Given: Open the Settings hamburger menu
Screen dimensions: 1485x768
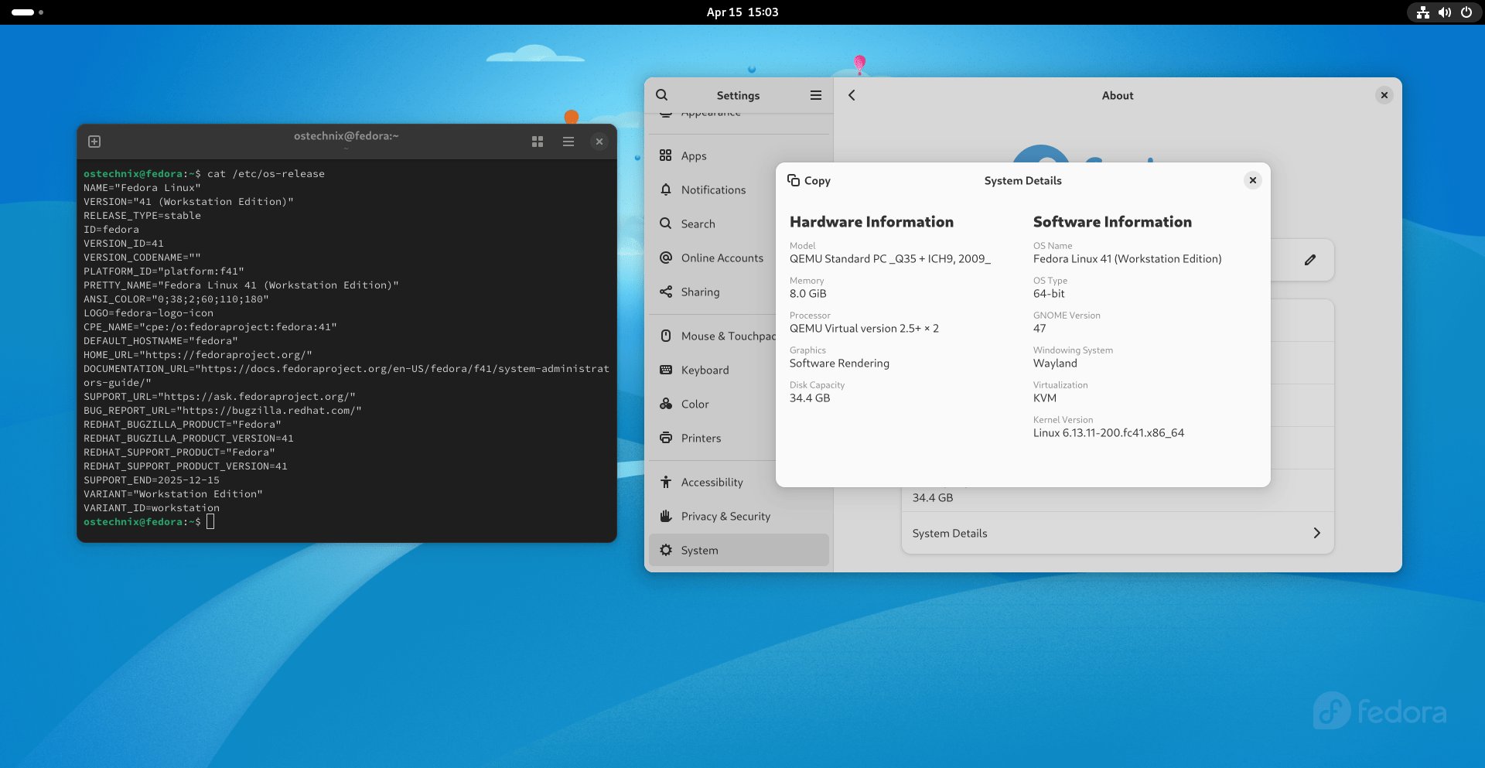Looking at the screenshot, I should point(816,95).
